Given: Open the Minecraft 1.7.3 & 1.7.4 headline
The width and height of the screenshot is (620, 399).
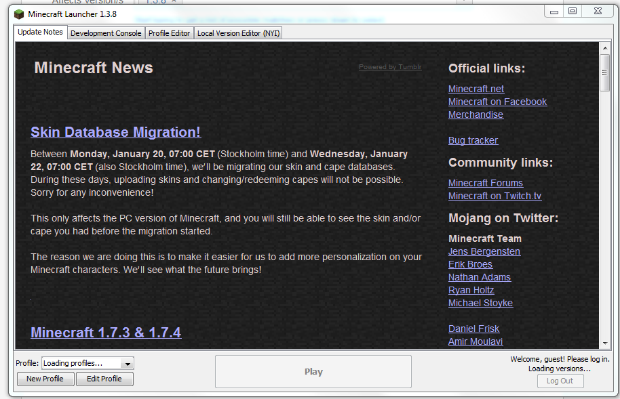Looking at the screenshot, I should pyautogui.click(x=106, y=333).
